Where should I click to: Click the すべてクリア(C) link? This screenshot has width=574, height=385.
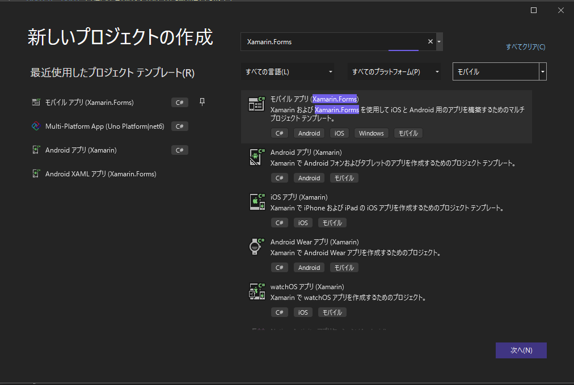click(x=525, y=47)
